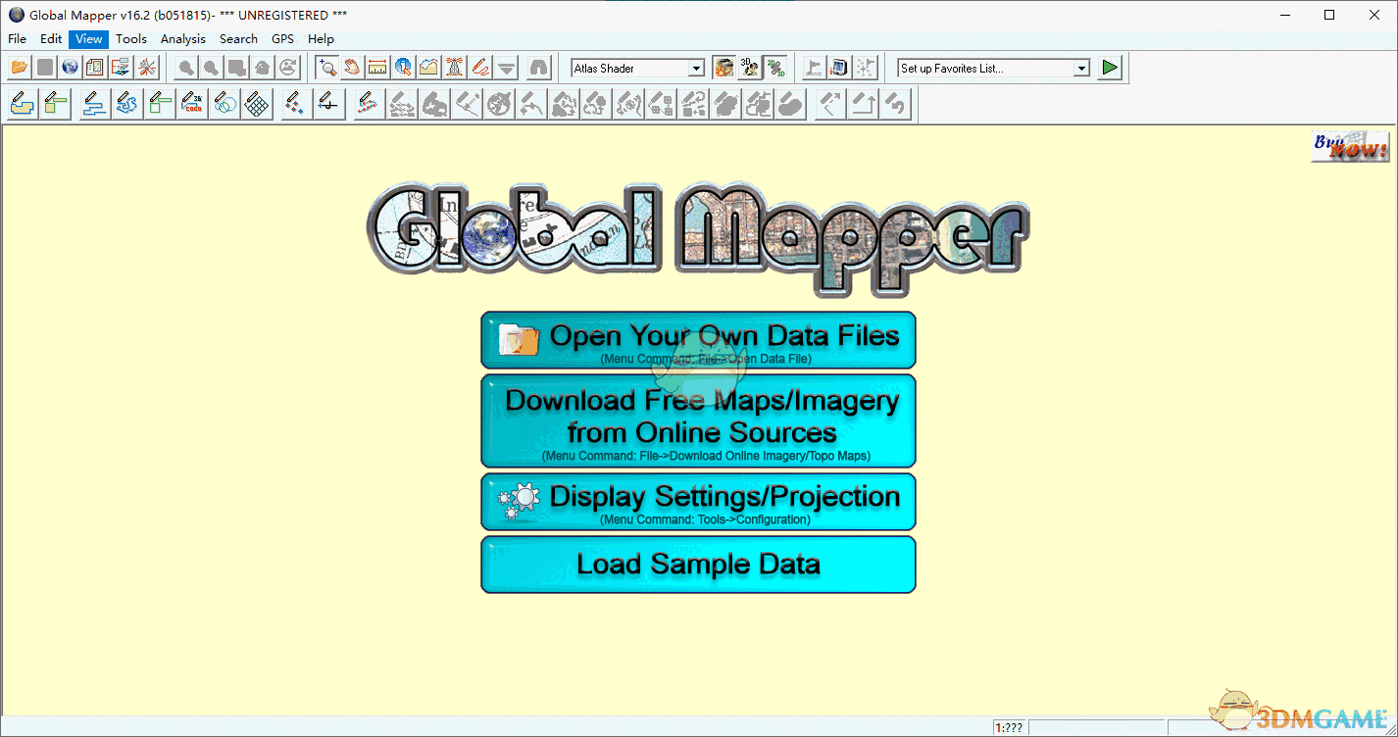Open the GPS menu
The width and height of the screenshot is (1398, 737).
point(282,38)
